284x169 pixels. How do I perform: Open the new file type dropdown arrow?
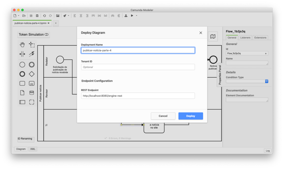(19, 16)
